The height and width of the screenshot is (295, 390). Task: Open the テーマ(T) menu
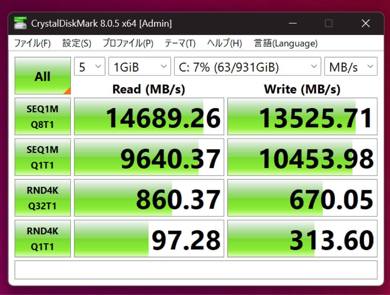coord(181,43)
